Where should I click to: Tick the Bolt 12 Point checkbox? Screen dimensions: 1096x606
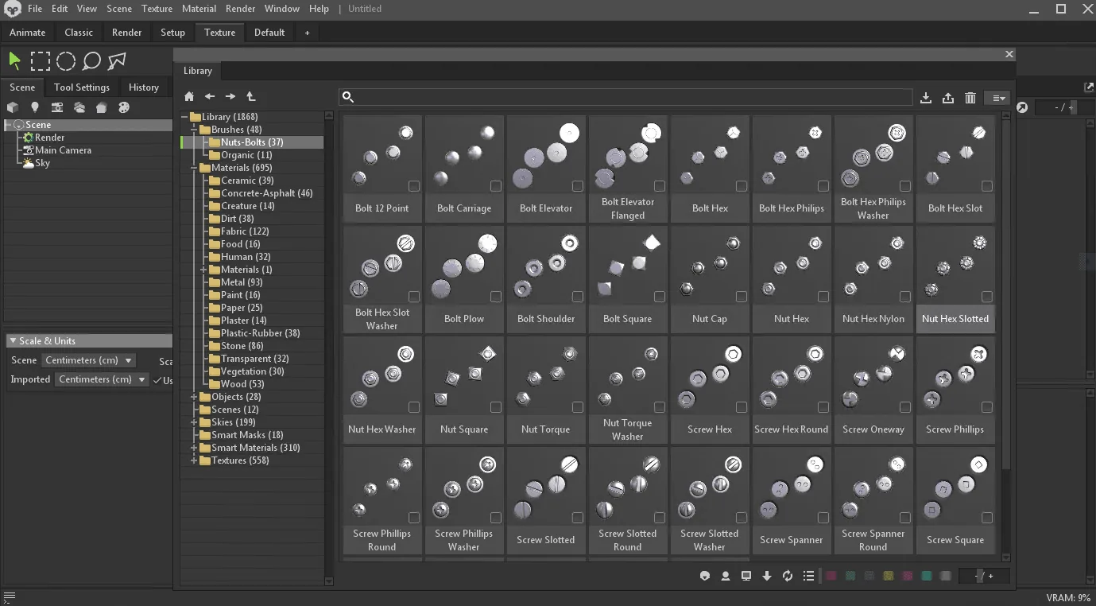click(x=414, y=186)
